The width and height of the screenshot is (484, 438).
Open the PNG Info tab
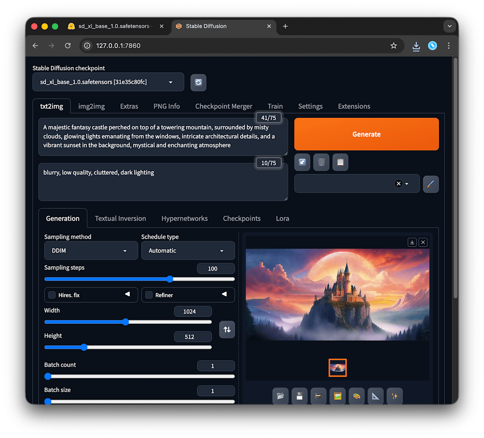coord(167,106)
